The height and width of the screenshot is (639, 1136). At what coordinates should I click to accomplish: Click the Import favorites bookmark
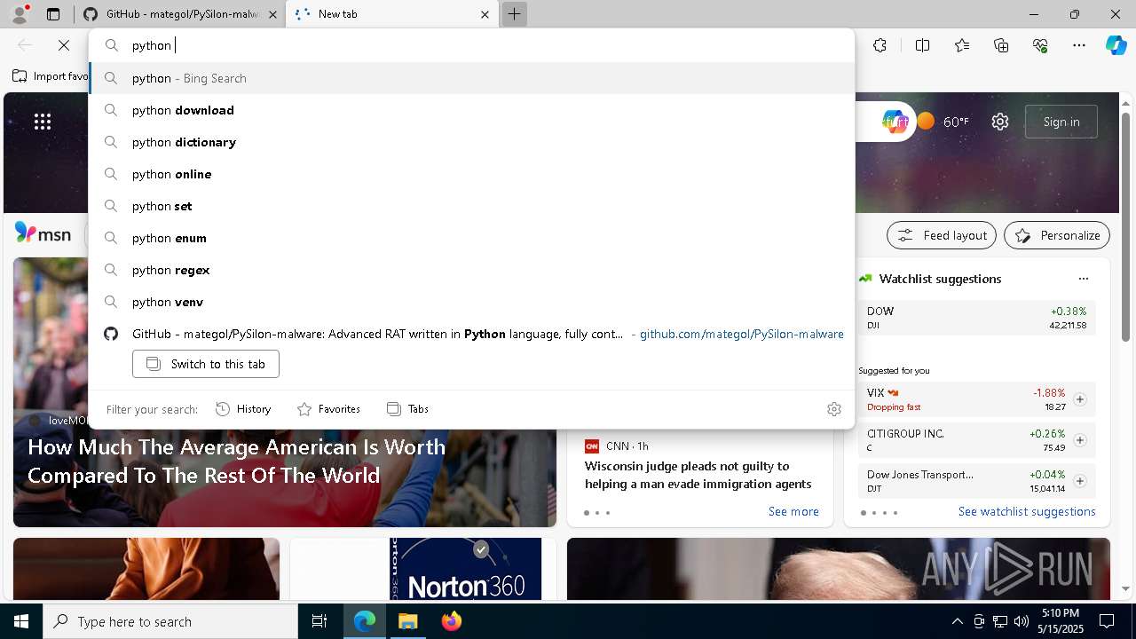point(51,76)
